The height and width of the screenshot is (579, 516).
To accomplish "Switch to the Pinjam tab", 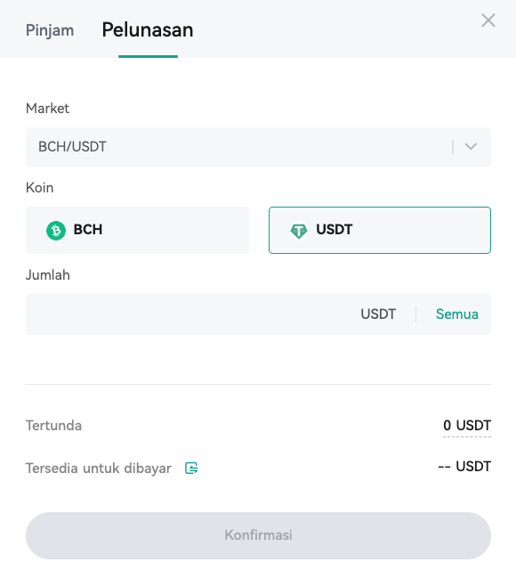I will pos(50,30).
